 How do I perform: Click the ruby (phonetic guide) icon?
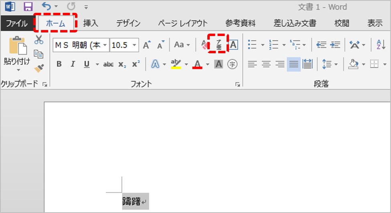pyautogui.click(x=219, y=44)
